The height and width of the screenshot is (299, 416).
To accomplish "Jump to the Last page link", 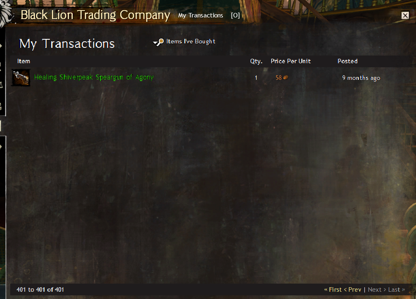I will pos(396,290).
